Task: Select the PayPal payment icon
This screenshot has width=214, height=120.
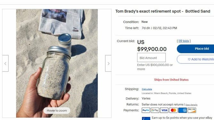Action: click(x=146, y=110)
